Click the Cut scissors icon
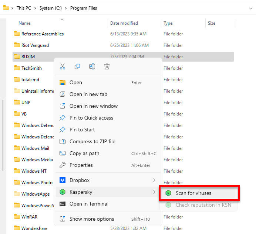This screenshot has height=234, width=256. click(62, 66)
